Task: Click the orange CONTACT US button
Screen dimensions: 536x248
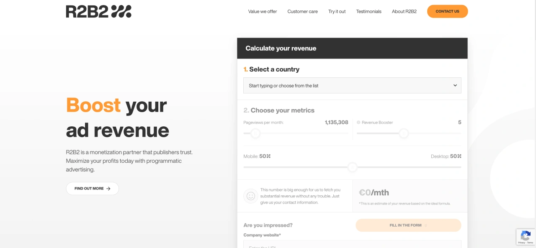Action: click(x=447, y=11)
